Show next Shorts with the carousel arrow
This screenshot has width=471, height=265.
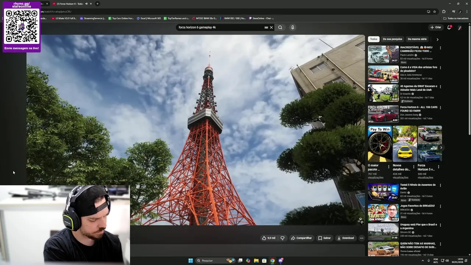pos(441,148)
